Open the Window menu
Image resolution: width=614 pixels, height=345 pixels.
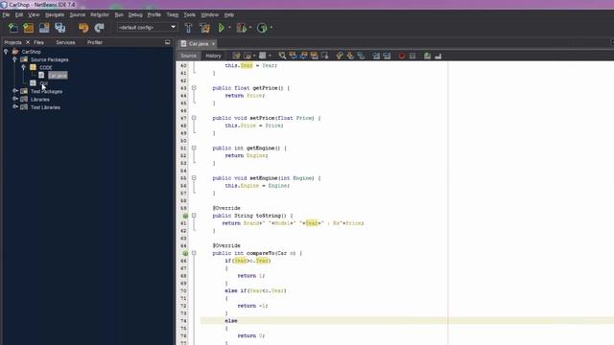209,15
